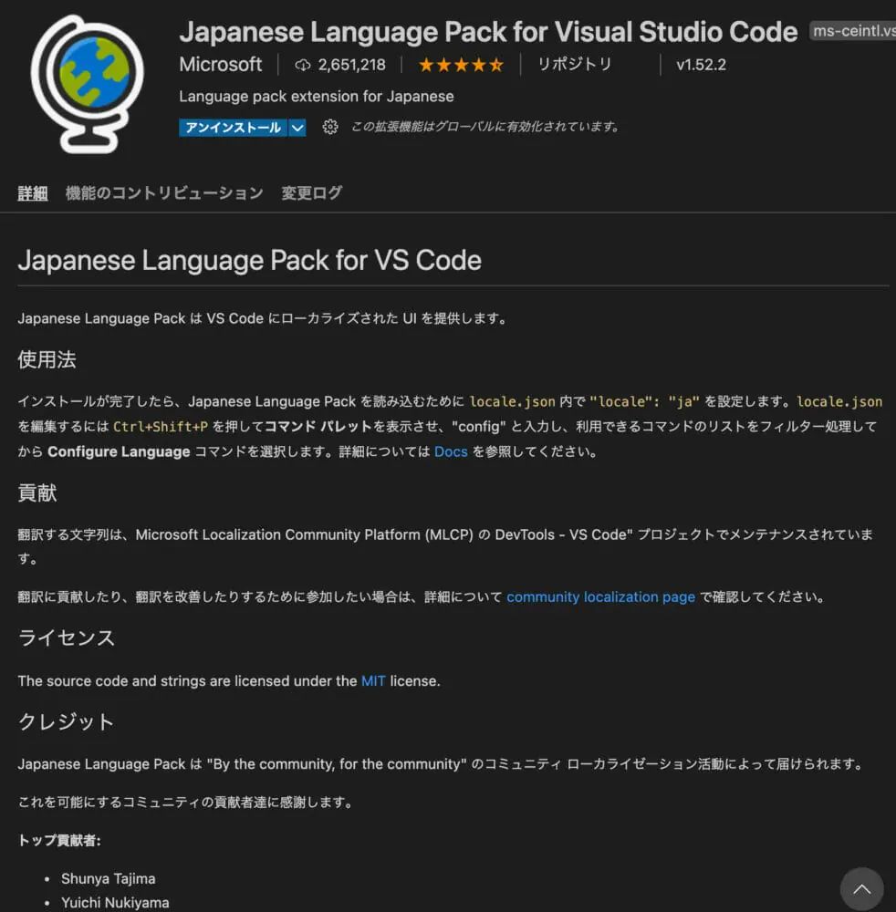Open the community localization page link

(x=600, y=597)
